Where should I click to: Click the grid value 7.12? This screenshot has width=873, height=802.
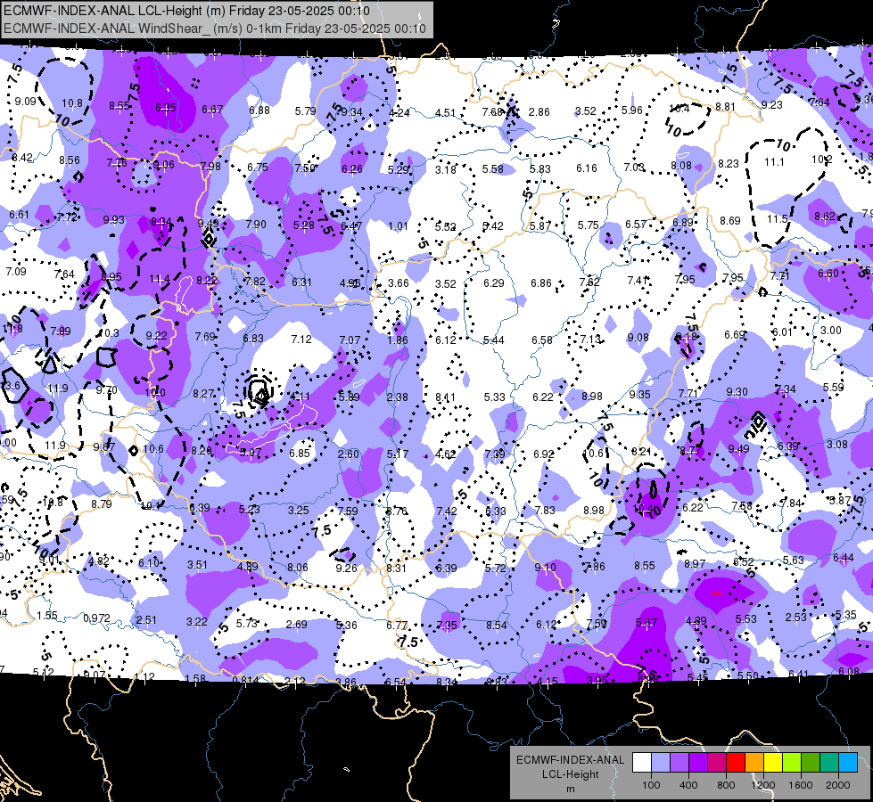(x=301, y=339)
